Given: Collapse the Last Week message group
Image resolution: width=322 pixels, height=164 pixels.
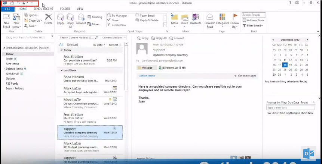Looking at the screenshot, I should pos(62,70).
